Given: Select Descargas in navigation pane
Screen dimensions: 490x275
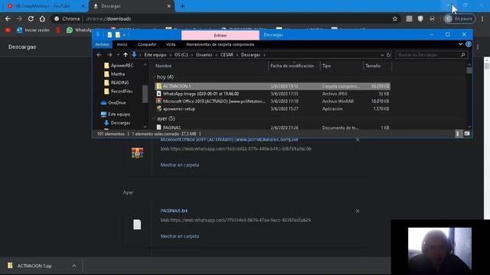Looking at the screenshot, I should [117, 123].
